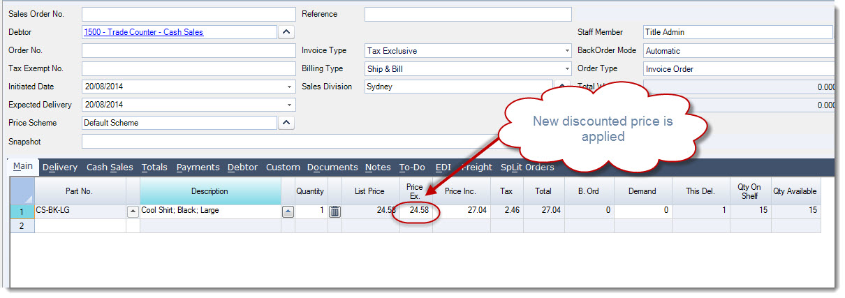Viewport: 845px width, 298px height.
Task: Click the Staff Member field Title Admin
Action: [738, 32]
